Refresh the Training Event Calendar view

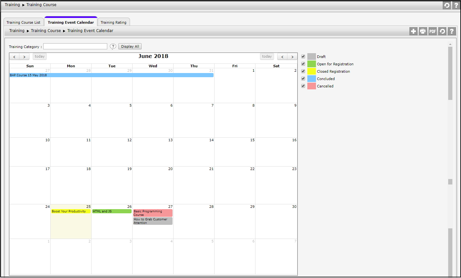[x=442, y=31]
